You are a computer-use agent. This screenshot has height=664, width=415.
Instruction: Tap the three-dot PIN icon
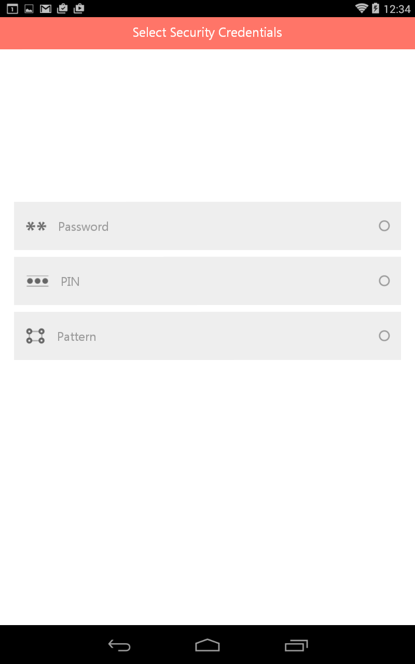point(37,281)
